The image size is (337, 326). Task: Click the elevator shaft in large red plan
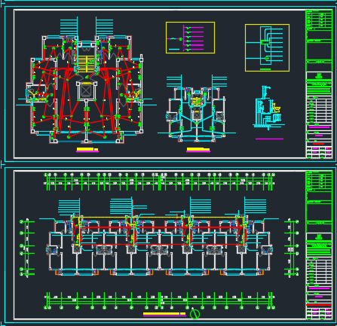point(86,90)
